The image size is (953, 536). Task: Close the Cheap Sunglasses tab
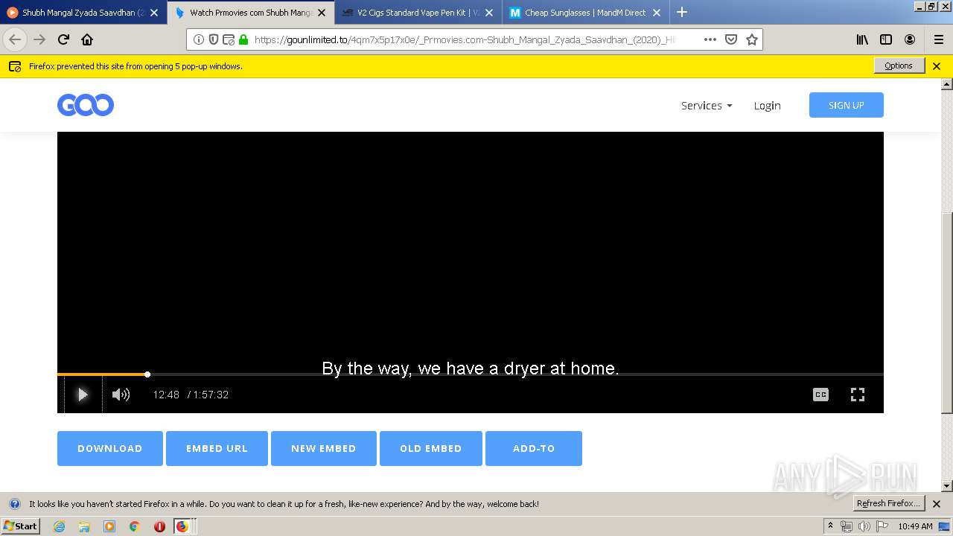pyautogui.click(x=657, y=13)
